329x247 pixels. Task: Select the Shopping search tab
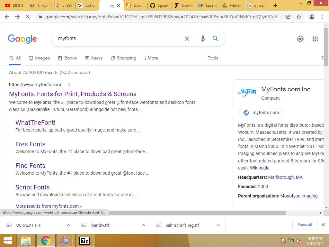123,58
